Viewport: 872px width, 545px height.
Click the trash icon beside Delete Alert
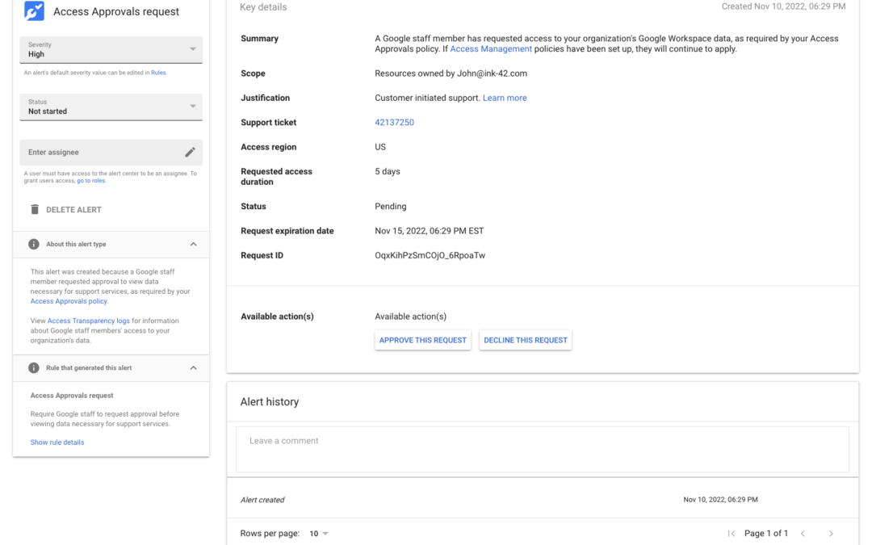35,210
